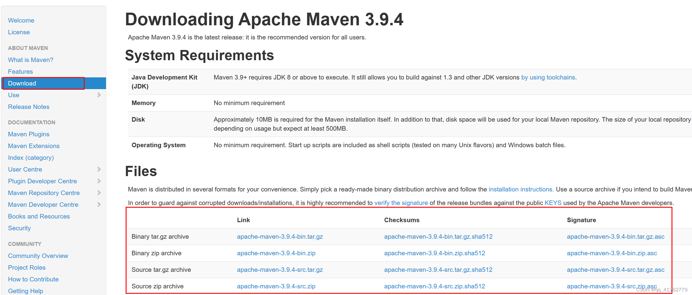
Task: Download apache-maven-3.9.4-src.zip
Action: click(x=276, y=286)
